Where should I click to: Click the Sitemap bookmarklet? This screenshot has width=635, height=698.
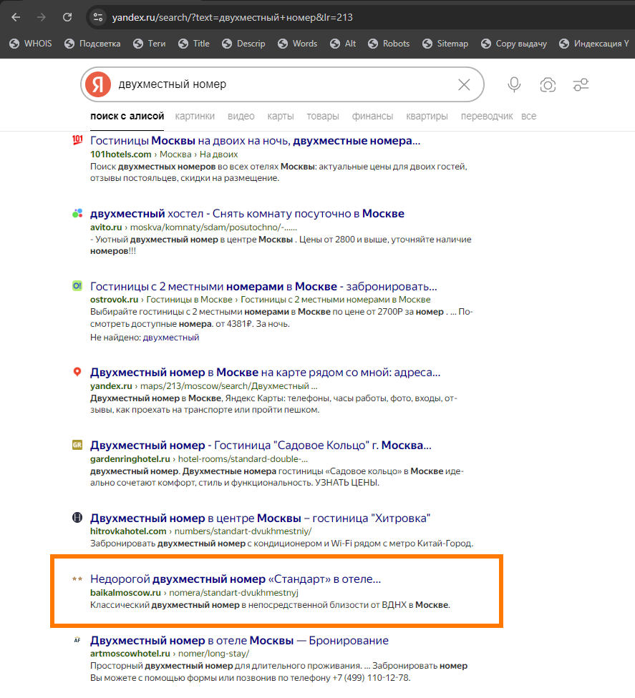[445, 44]
